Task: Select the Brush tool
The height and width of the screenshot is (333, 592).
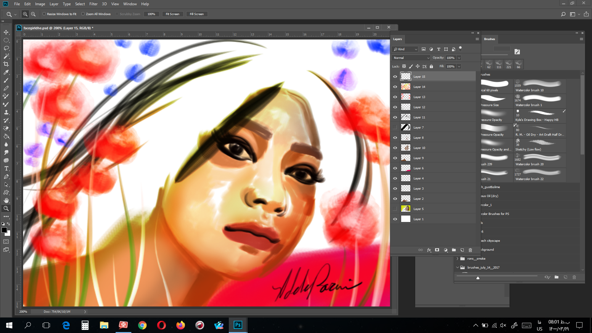Action: tap(6, 80)
